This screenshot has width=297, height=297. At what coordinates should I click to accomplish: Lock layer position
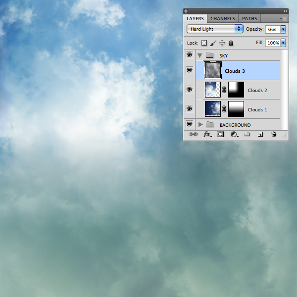click(222, 43)
